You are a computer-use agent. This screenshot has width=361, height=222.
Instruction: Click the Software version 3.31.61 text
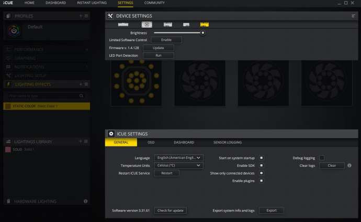(131, 211)
